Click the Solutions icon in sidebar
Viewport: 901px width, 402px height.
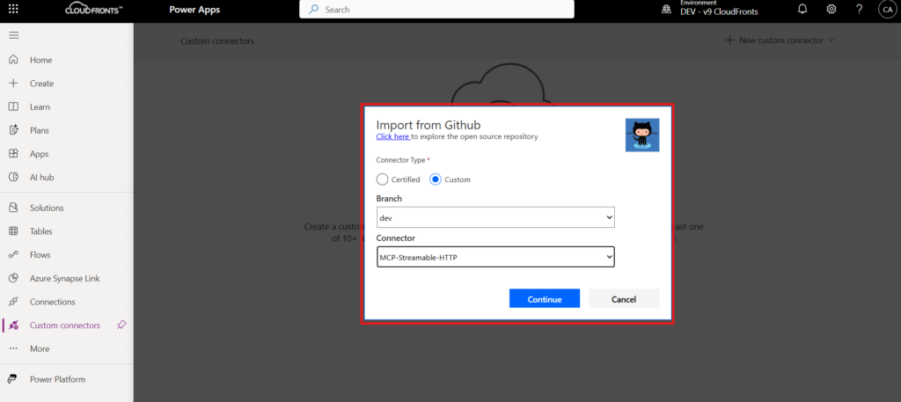pyautogui.click(x=14, y=208)
